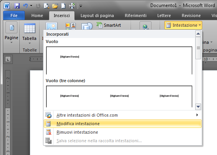Click the vertical ruler on the left

[x=8, y=112]
